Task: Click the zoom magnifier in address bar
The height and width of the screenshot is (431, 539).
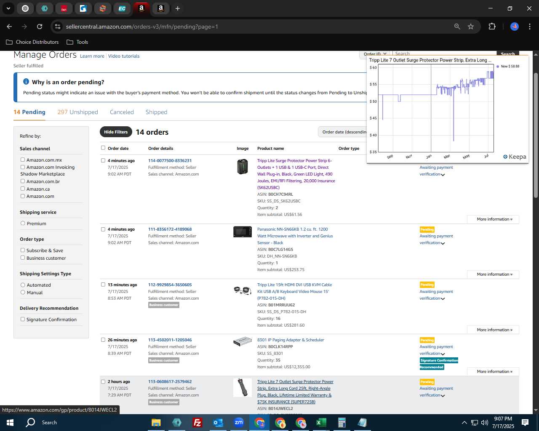Action: [x=457, y=27]
